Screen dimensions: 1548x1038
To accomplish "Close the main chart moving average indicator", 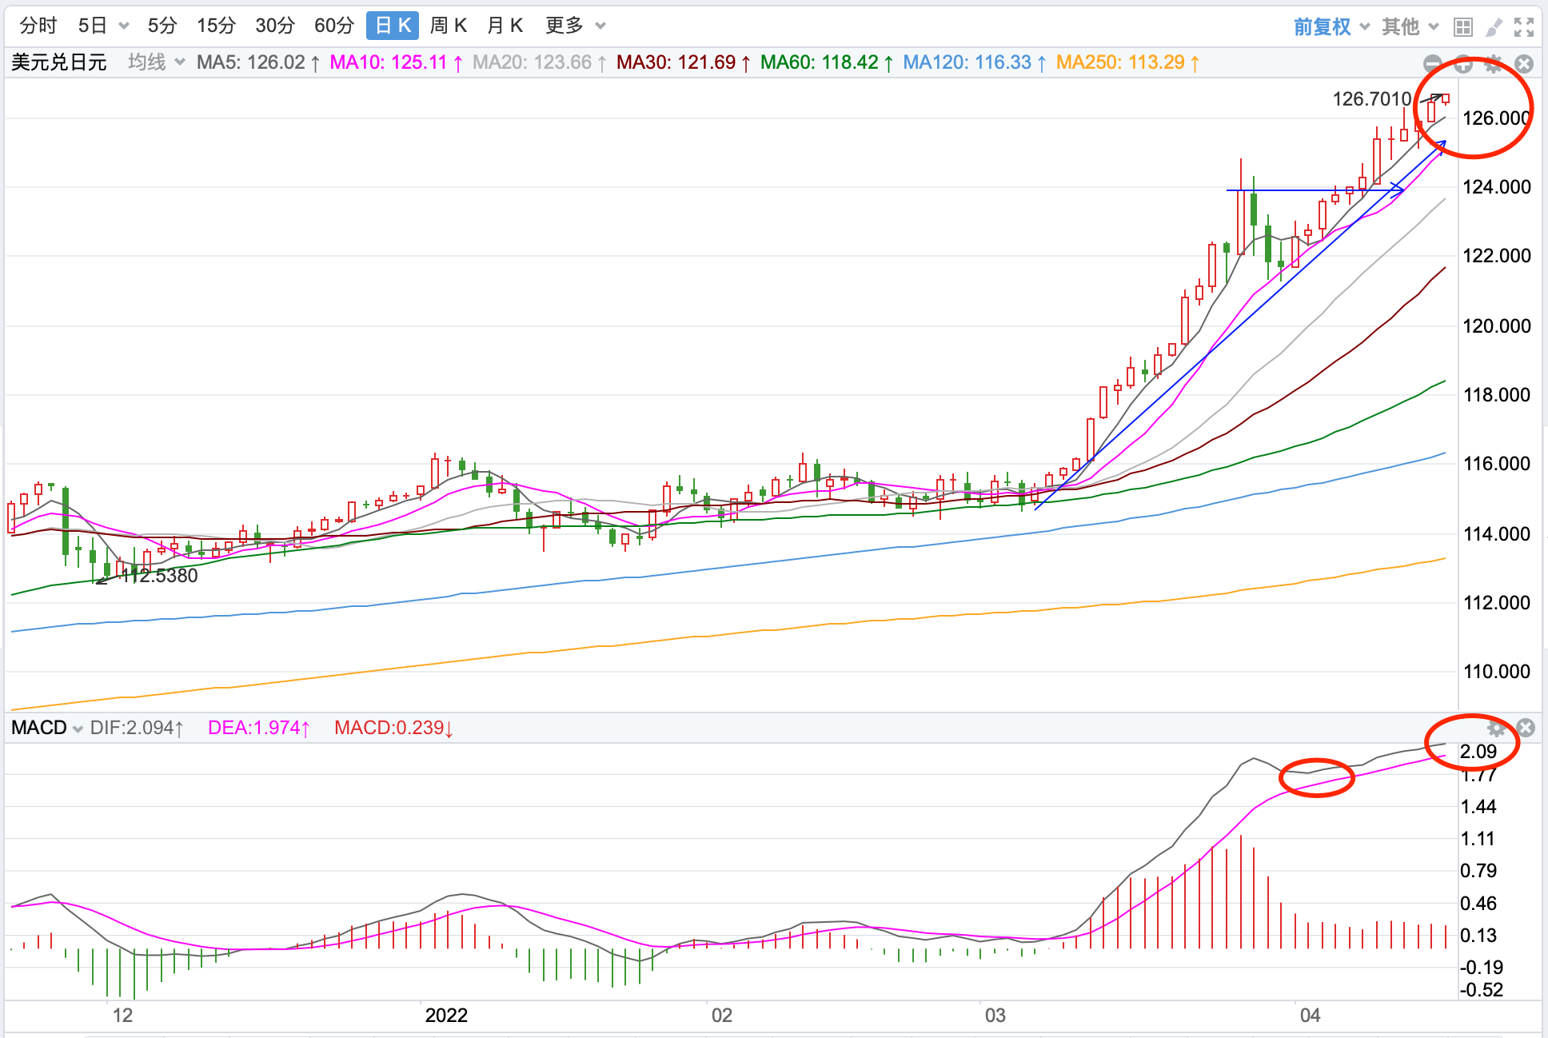I will pyautogui.click(x=1524, y=64).
